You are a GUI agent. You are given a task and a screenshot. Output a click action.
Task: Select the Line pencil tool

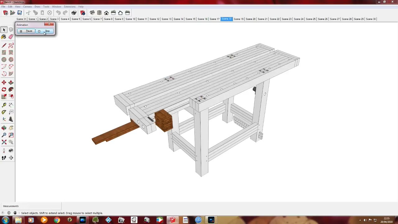(x=4, y=46)
